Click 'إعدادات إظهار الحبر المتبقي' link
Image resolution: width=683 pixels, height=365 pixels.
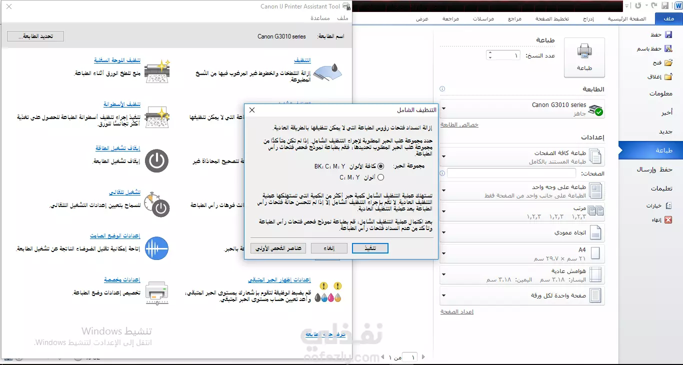point(279,280)
